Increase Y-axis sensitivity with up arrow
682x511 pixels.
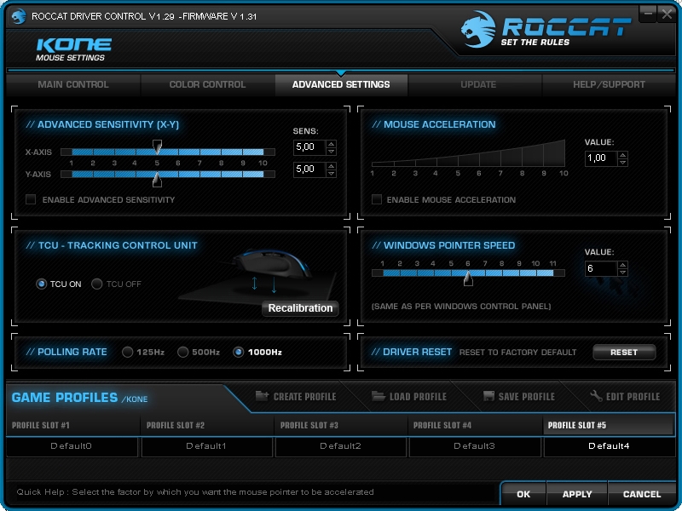[332, 166]
